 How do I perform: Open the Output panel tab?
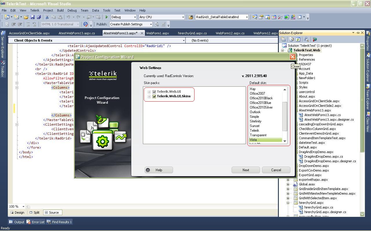tap(17, 222)
